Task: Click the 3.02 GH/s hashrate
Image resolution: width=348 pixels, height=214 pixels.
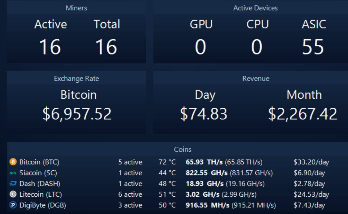Action: click(203, 195)
